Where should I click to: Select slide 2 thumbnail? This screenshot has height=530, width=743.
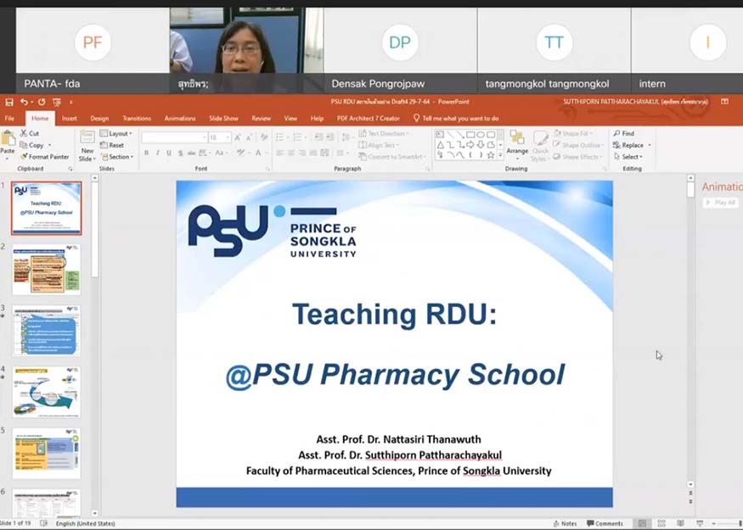click(x=47, y=270)
